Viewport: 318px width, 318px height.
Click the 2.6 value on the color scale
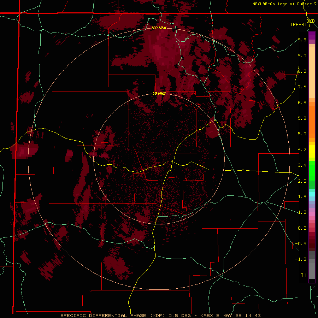click(302, 181)
